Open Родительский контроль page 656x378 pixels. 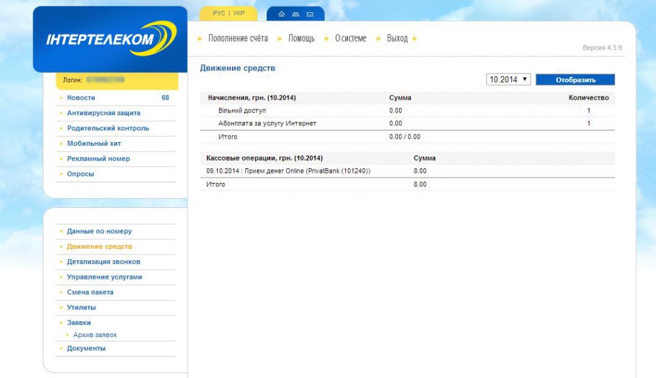point(108,129)
